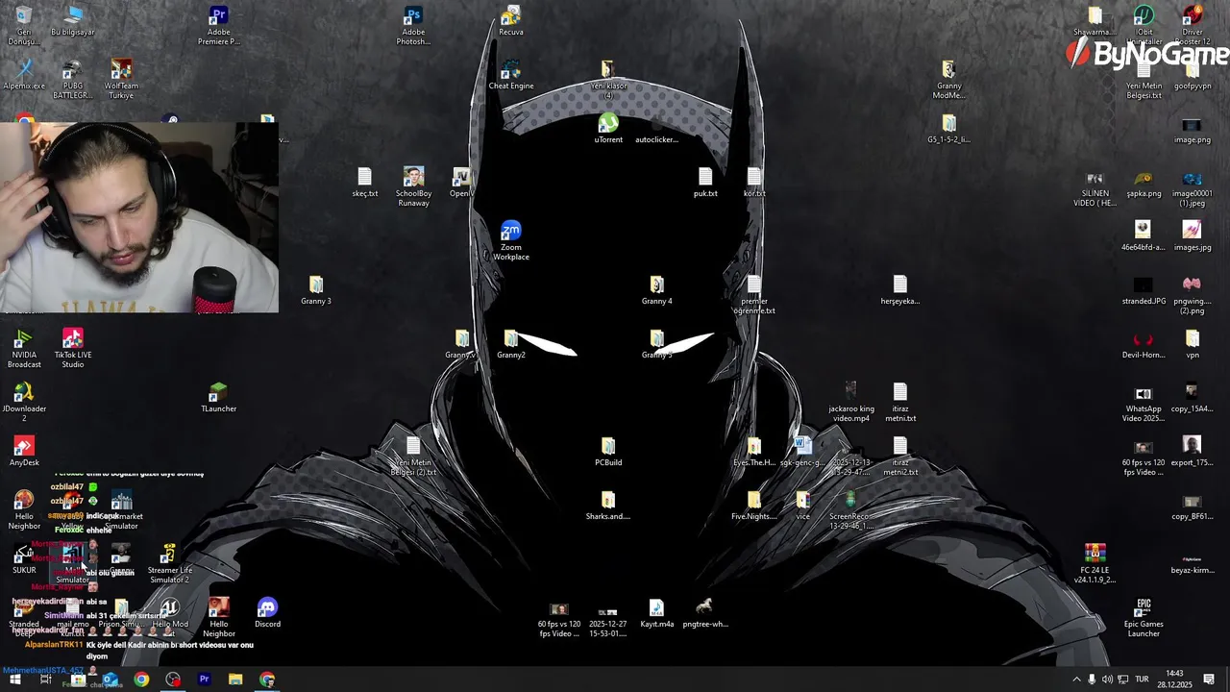This screenshot has width=1230, height=692.
Task: Open Zoom Workplace shortcut
Action: (x=510, y=241)
